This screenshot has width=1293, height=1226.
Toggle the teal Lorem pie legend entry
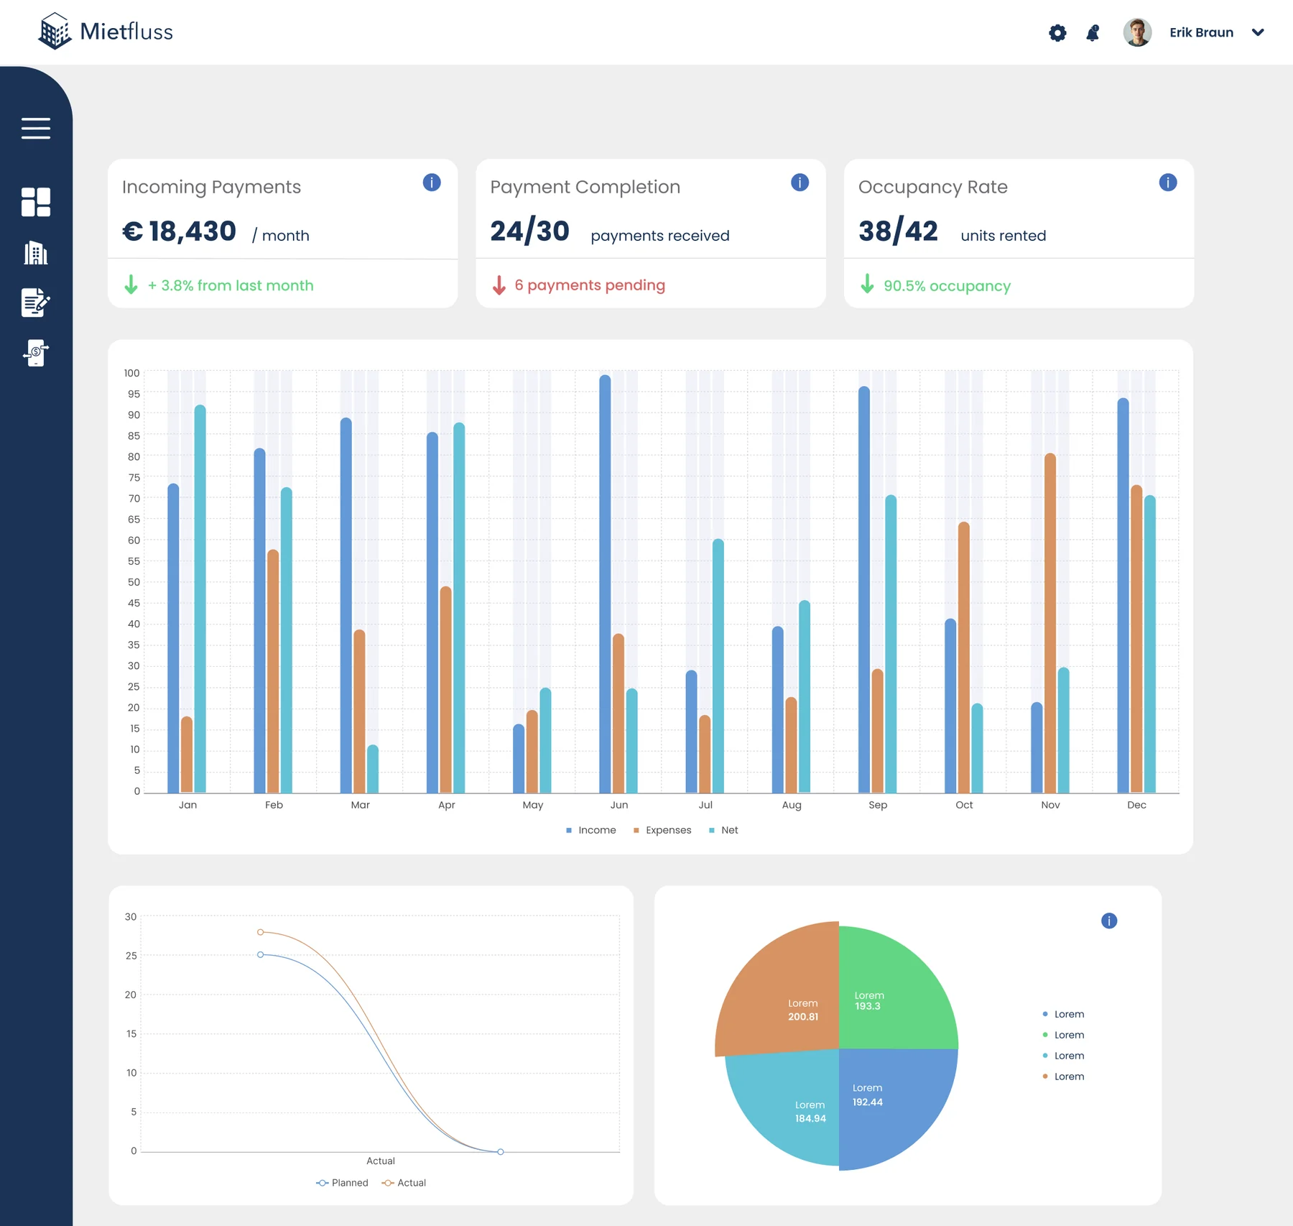point(1063,1056)
